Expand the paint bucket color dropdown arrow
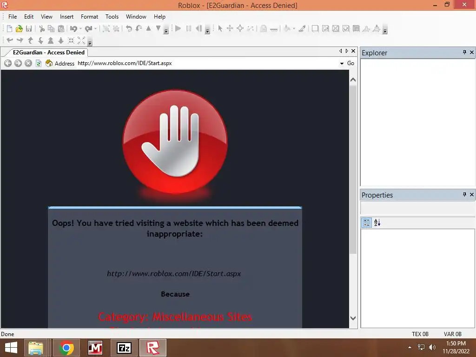Viewport: 476px width, 357px height. pyautogui.click(x=294, y=29)
